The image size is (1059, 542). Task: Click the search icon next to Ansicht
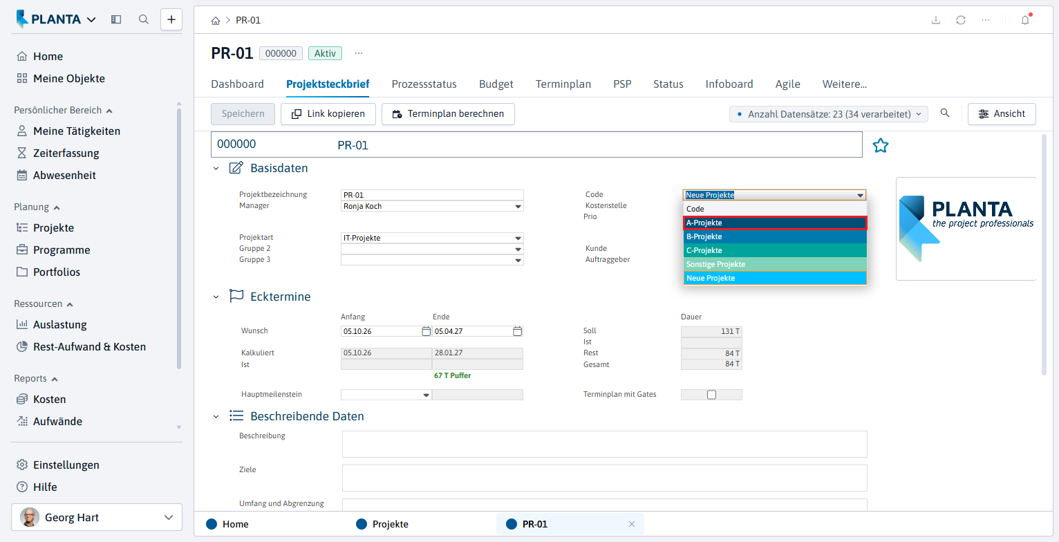(x=945, y=113)
